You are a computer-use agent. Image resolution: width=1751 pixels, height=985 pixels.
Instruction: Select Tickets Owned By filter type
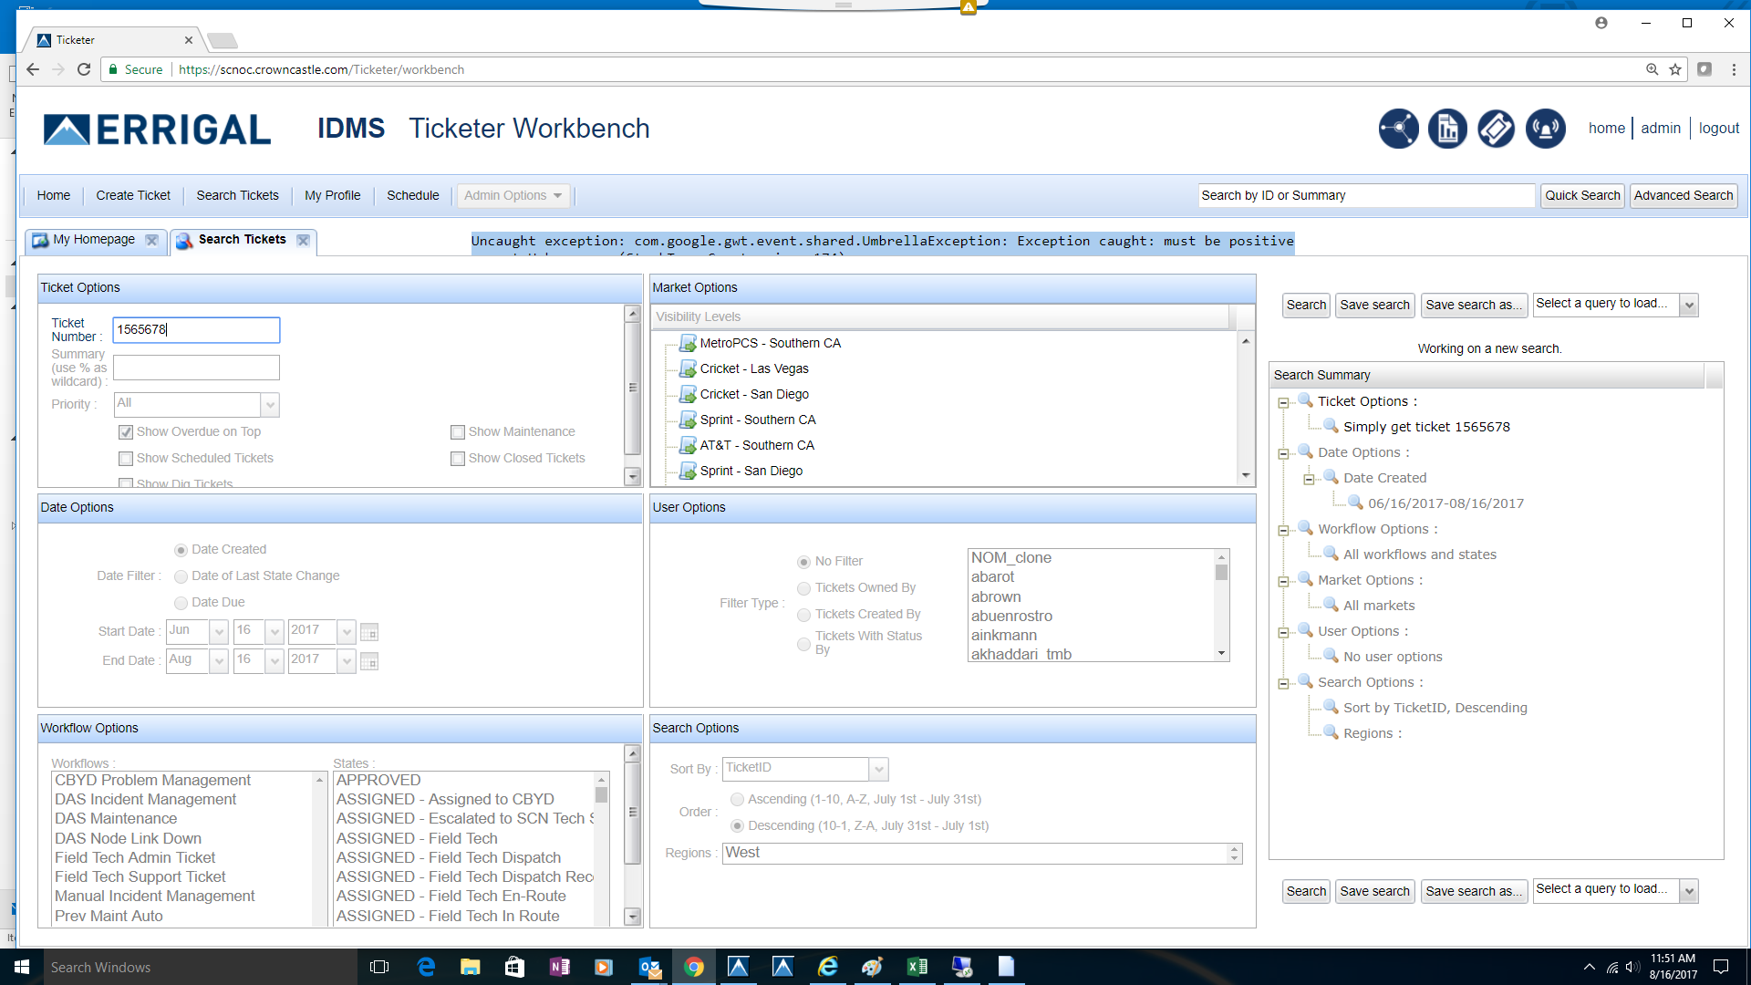coord(803,588)
